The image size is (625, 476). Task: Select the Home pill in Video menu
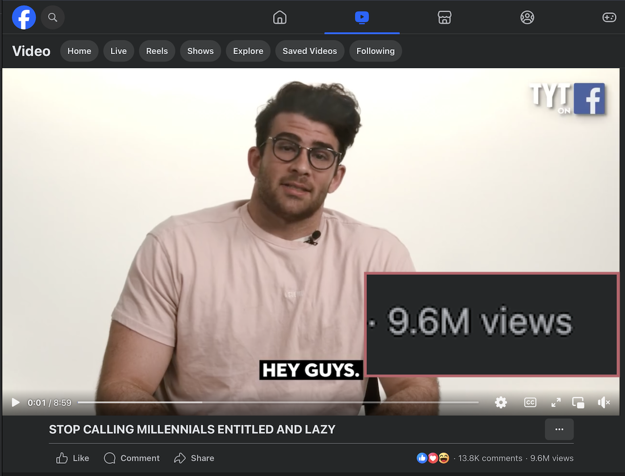pyautogui.click(x=79, y=51)
